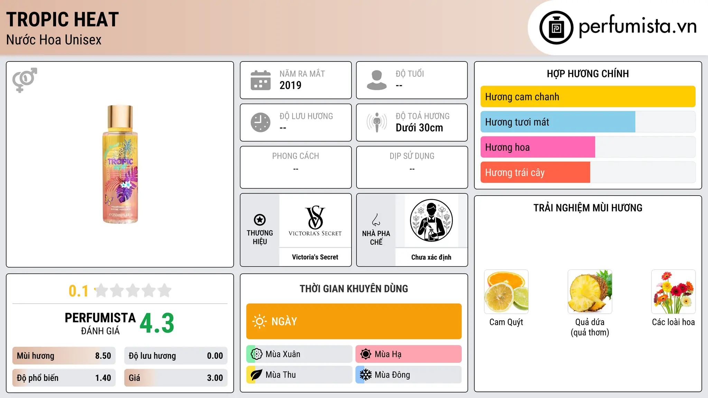Click the Dưới 30cm sillage value
Screen dimensions: 708x398
point(419,128)
